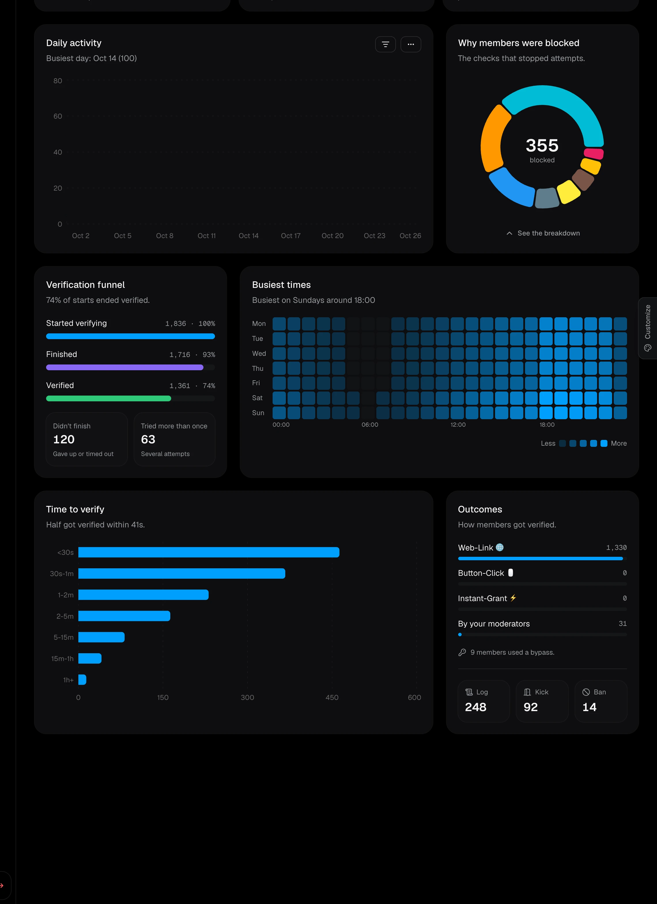This screenshot has width=657, height=904.
Task: Click "Half got verified within 41s." text
Action: click(x=95, y=525)
